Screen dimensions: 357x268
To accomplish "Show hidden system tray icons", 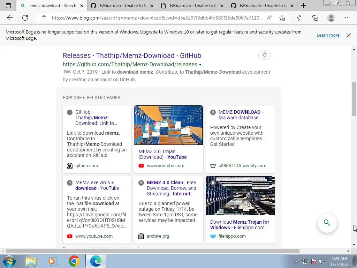I will pos(296,261).
